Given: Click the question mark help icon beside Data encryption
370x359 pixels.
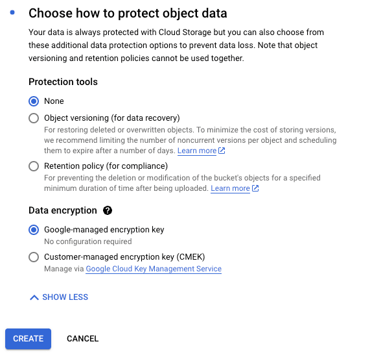Looking at the screenshot, I should (108, 210).
